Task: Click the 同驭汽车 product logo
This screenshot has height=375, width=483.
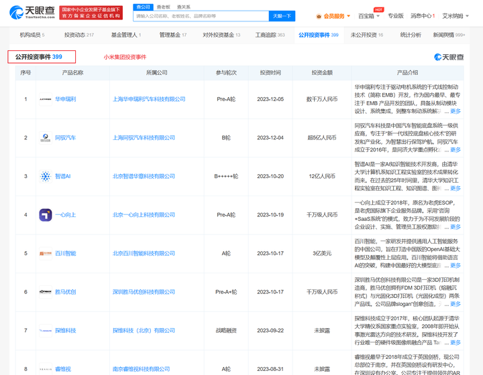Action: [x=46, y=138]
